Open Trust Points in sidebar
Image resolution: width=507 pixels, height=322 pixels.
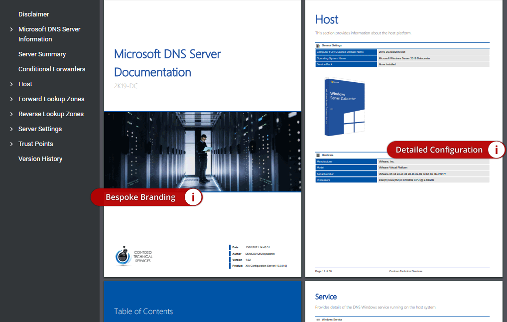pos(35,144)
